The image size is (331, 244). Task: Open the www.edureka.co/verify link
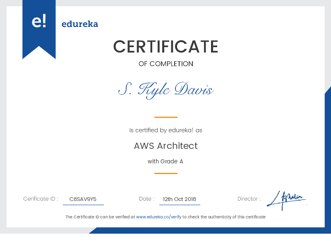click(x=159, y=217)
